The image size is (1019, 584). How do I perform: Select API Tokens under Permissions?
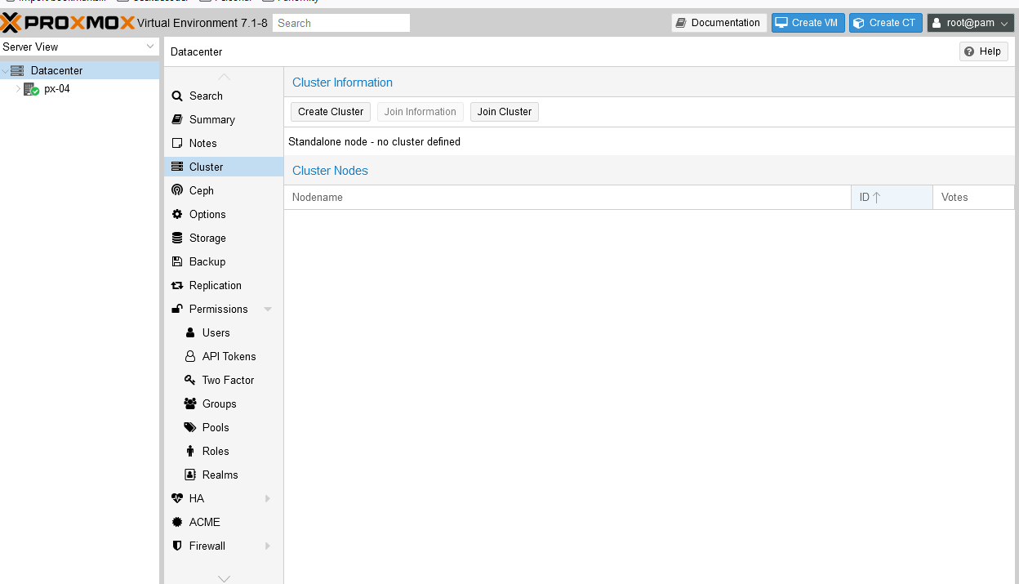point(229,356)
